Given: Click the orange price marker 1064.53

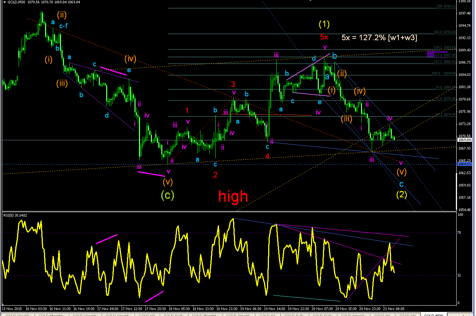Looking at the screenshot, I should 464,164.
